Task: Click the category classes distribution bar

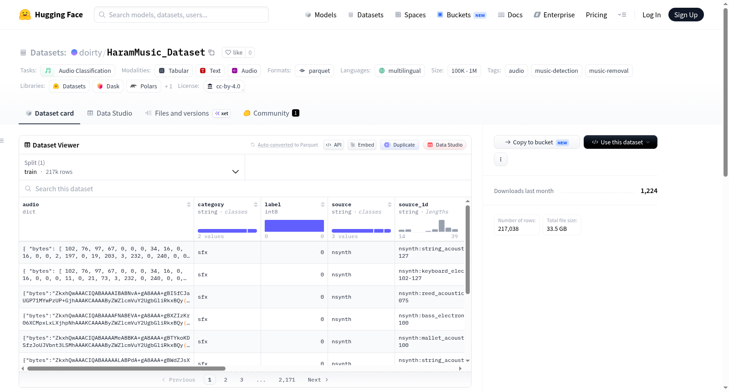Action: pyautogui.click(x=227, y=231)
